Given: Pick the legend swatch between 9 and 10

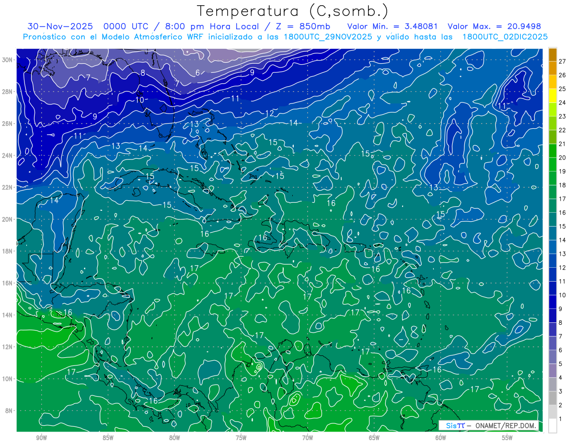Looking at the screenshot, I should click(552, 302).
